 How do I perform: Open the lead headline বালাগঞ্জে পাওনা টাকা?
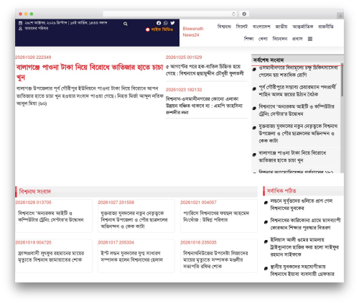click(x=90, y=72)
